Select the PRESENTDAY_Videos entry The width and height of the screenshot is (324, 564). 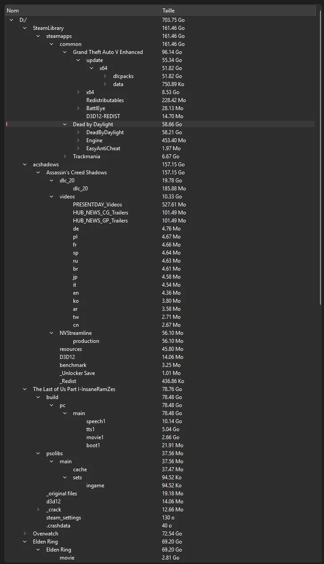(160, 205)
